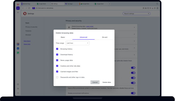Open the blue app icon above Messenger in sidebar

(x=18, y=44)
